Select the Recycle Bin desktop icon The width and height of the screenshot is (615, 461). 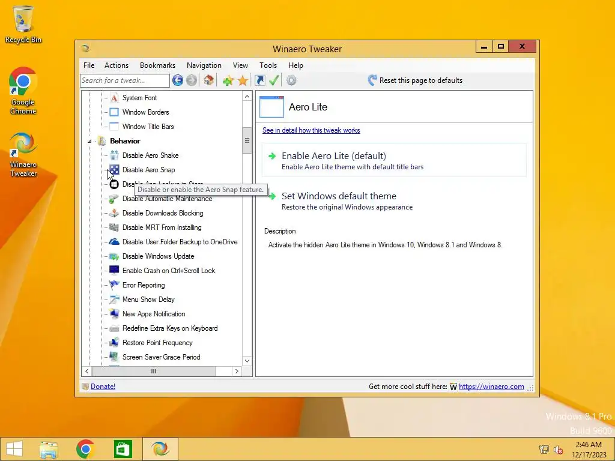click(x=23, y=24)
